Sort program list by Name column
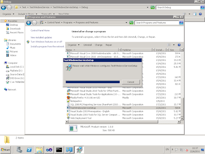The image size is (205, 154). click(x=92, y=50)
